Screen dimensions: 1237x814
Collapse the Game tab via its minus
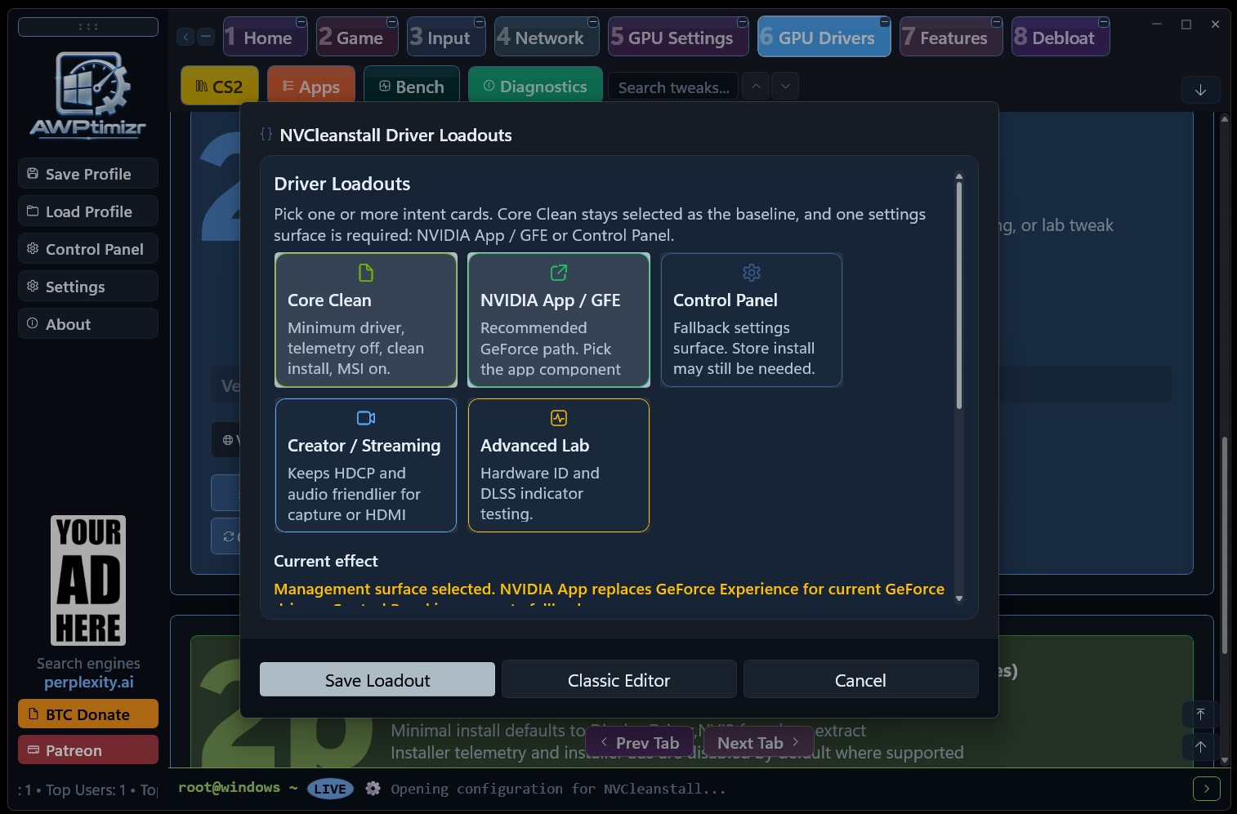pos(391,22)
